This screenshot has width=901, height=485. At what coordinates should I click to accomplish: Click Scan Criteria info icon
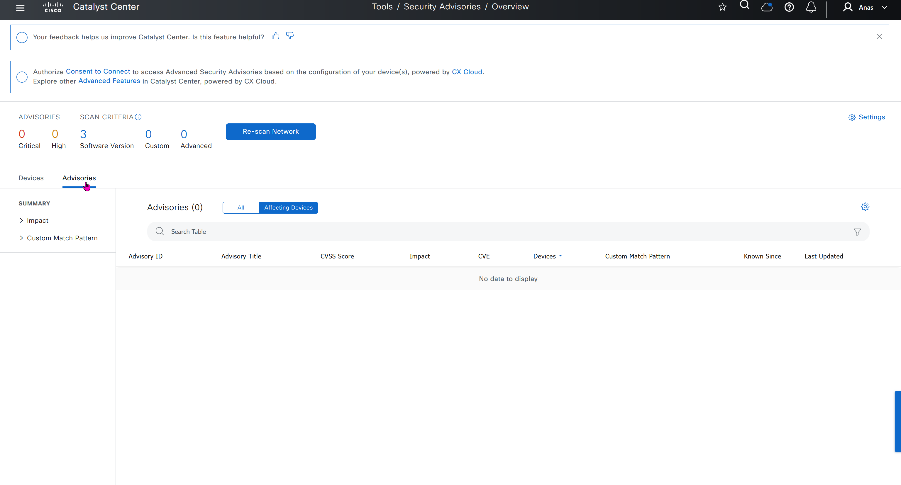click(138, 117)
